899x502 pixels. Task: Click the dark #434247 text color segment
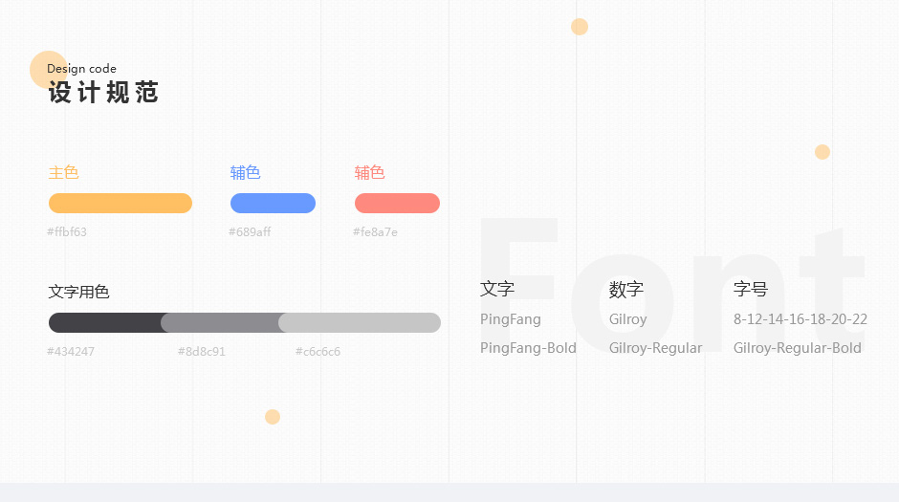coord(105,322)
